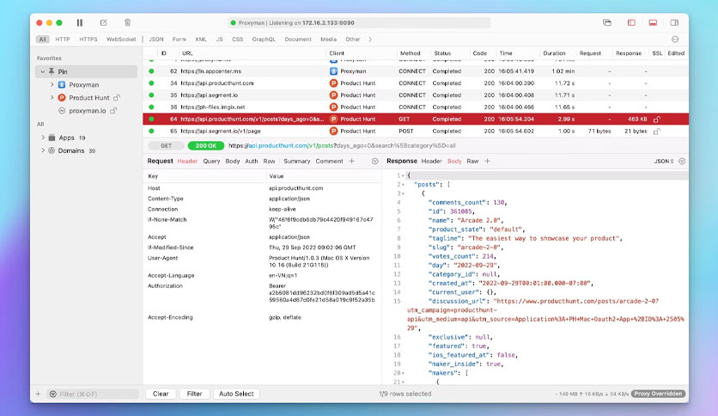Filter by GraphQL content type
The height and width of the screenshot is (416, 718).
(264, 40)
